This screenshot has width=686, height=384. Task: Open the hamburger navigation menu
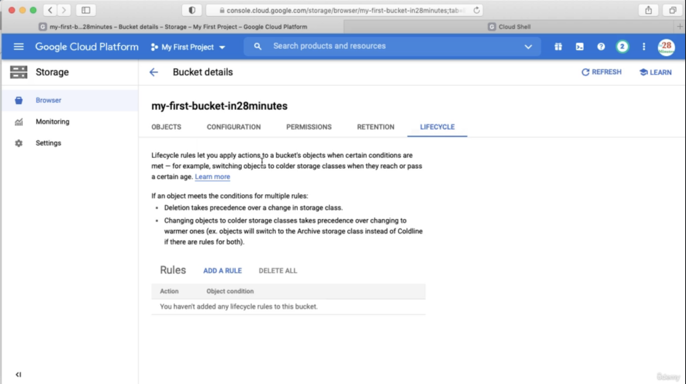click(x=19, y=47)
